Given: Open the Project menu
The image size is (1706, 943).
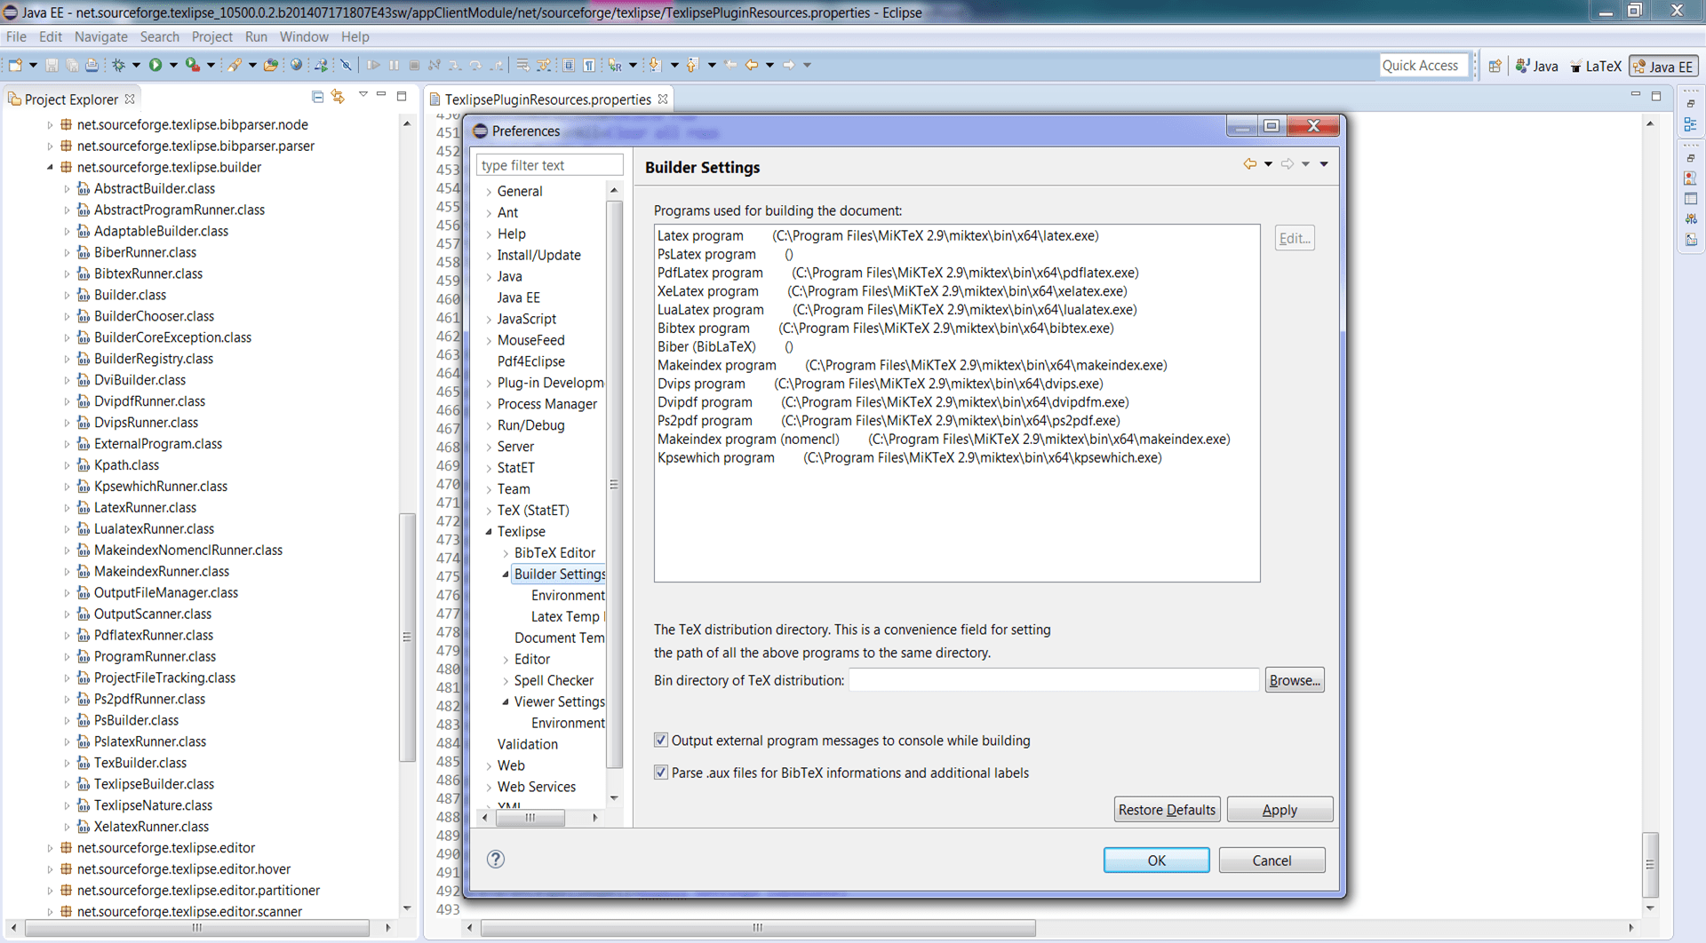Looking at the screenshot, I should tap(212, 36).
